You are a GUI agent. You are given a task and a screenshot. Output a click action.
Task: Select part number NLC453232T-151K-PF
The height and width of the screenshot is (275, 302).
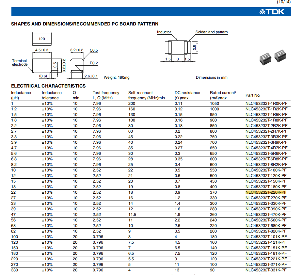point(266,248)
